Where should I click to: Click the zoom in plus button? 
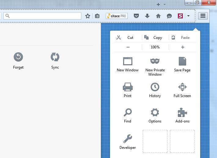click(183, 47)
